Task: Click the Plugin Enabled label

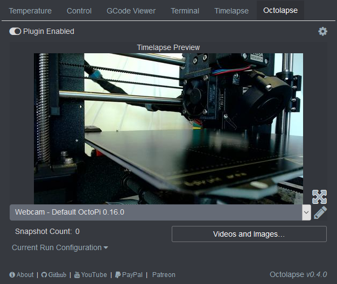Action: pos(48,31)
